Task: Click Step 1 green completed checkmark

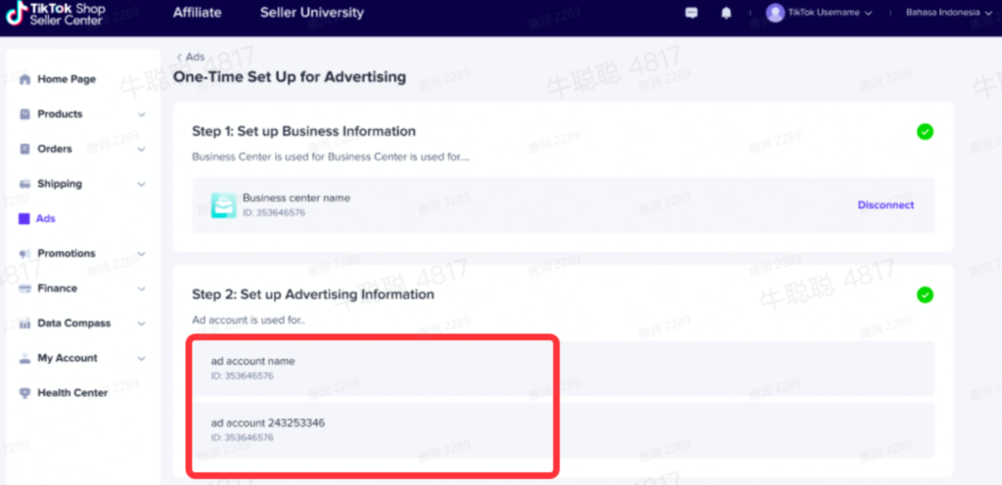Action: [925, 131]
